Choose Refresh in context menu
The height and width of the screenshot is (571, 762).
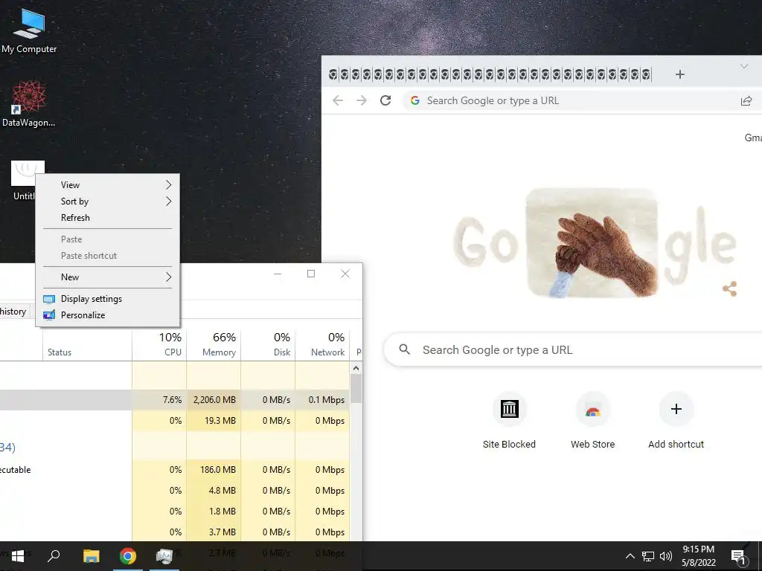coord(107,218)
